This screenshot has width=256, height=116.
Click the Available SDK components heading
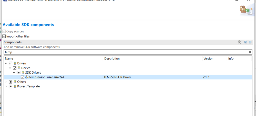point(28,25)
